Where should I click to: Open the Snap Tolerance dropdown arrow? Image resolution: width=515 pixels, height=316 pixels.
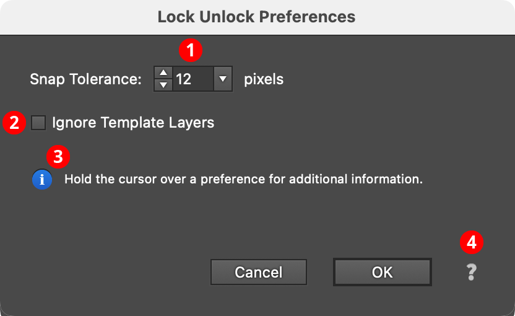(x=223, y=79)
